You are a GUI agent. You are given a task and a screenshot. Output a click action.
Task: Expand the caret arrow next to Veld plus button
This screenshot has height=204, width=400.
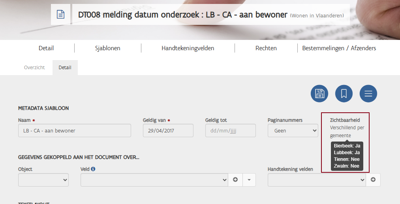pos(249,179)
